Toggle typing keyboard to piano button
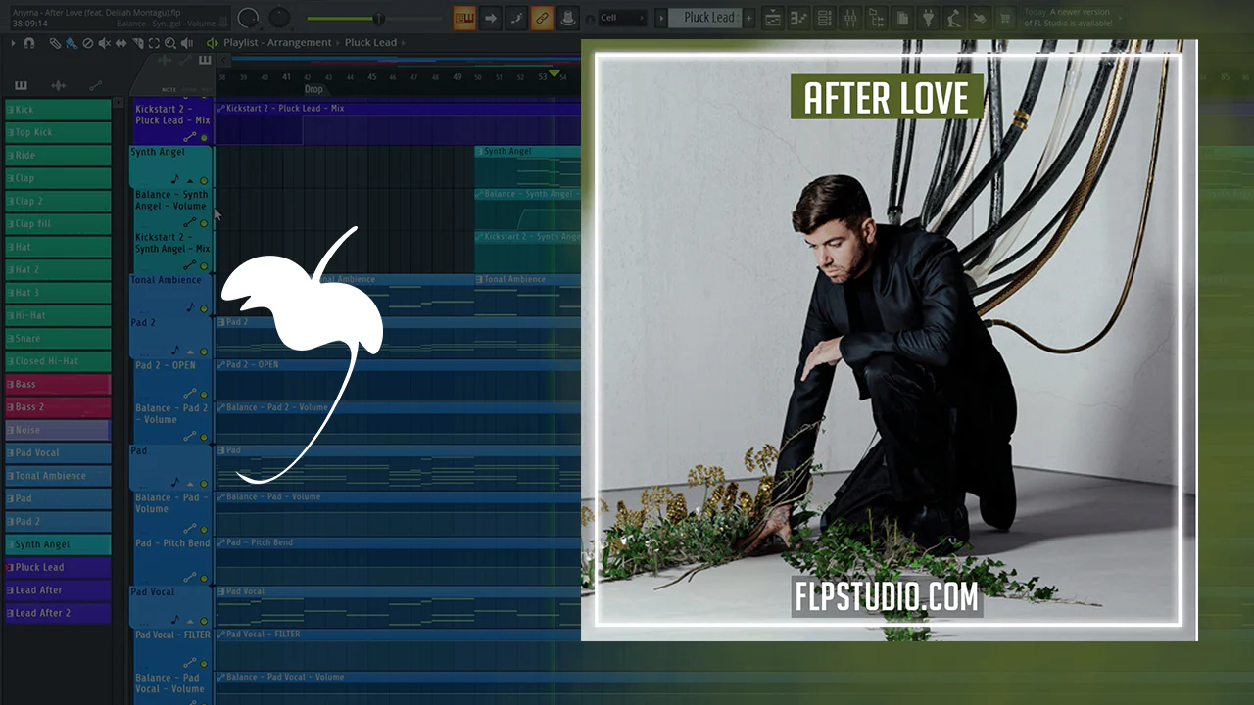Viewport: 1254px width, 705px height. point(464,18)
